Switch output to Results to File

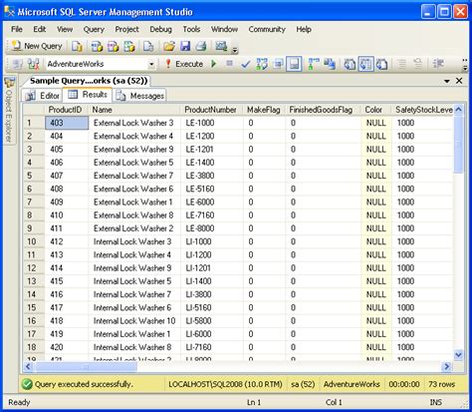tap(381, 64)
